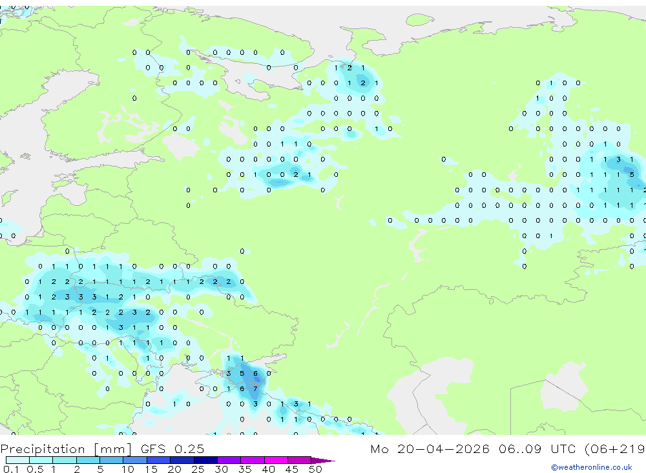The height and width of the screenshot is (473, 646).
Task: Select the 1–2 mm legend swatch
Action: pyautogui.click(x=65, y=460)
